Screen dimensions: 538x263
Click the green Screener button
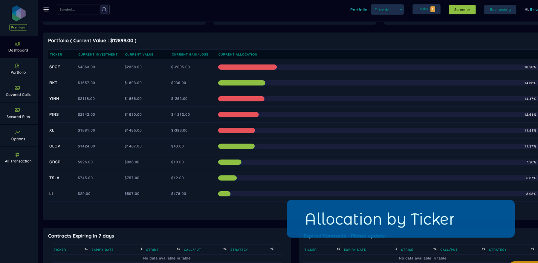[x=462, y=10]
